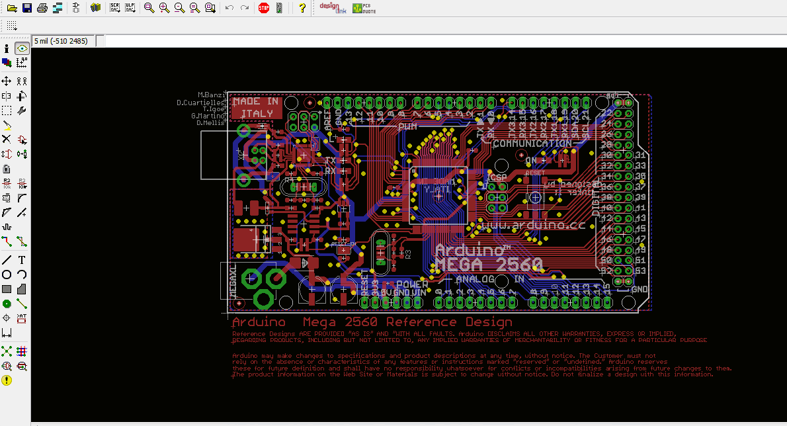Image resolution: width=787 pixels, height=426 pixels.
Task: Select the Add part tool
Action: click(22, 140)
